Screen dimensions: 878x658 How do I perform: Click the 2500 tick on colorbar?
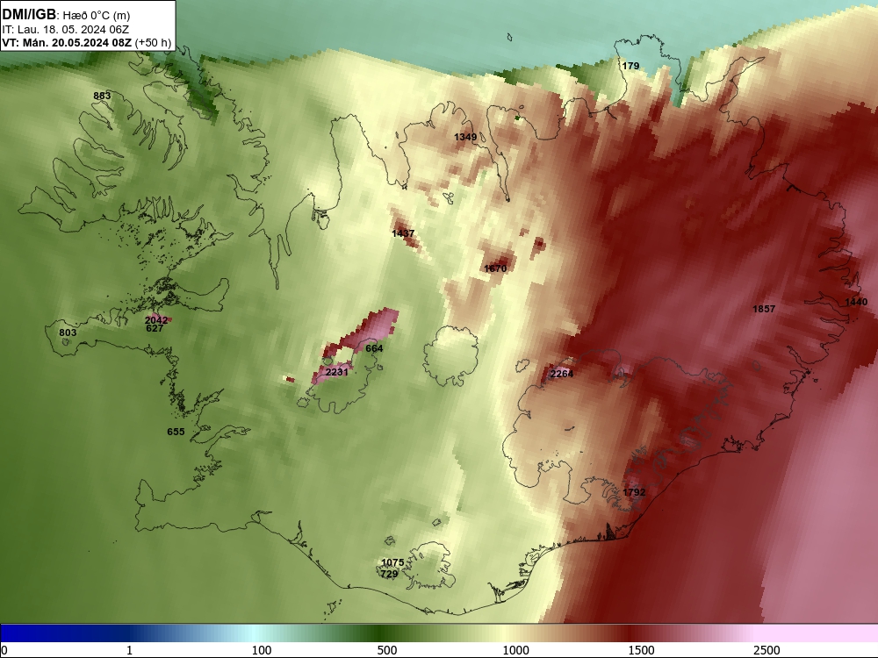766,650
